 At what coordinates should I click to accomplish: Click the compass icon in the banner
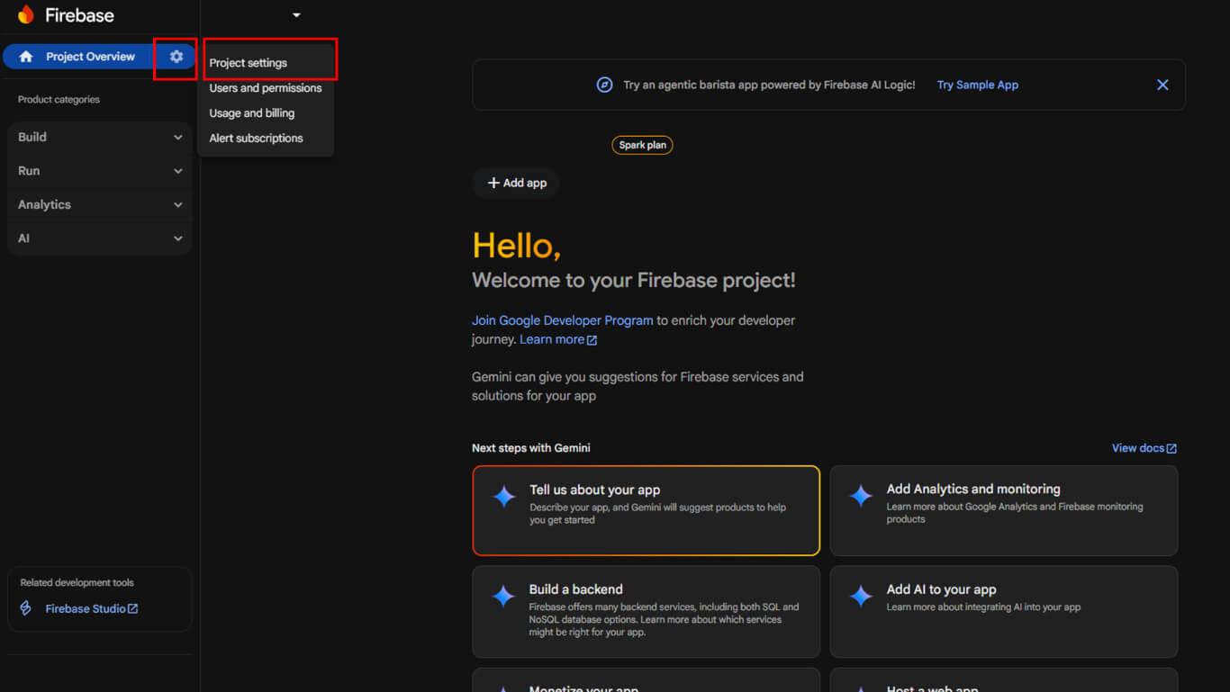605,85
